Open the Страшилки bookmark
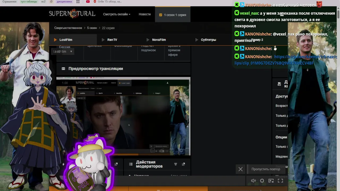This screenshot has height=191, width=340. pyautogui.click(x=9, y=2)
